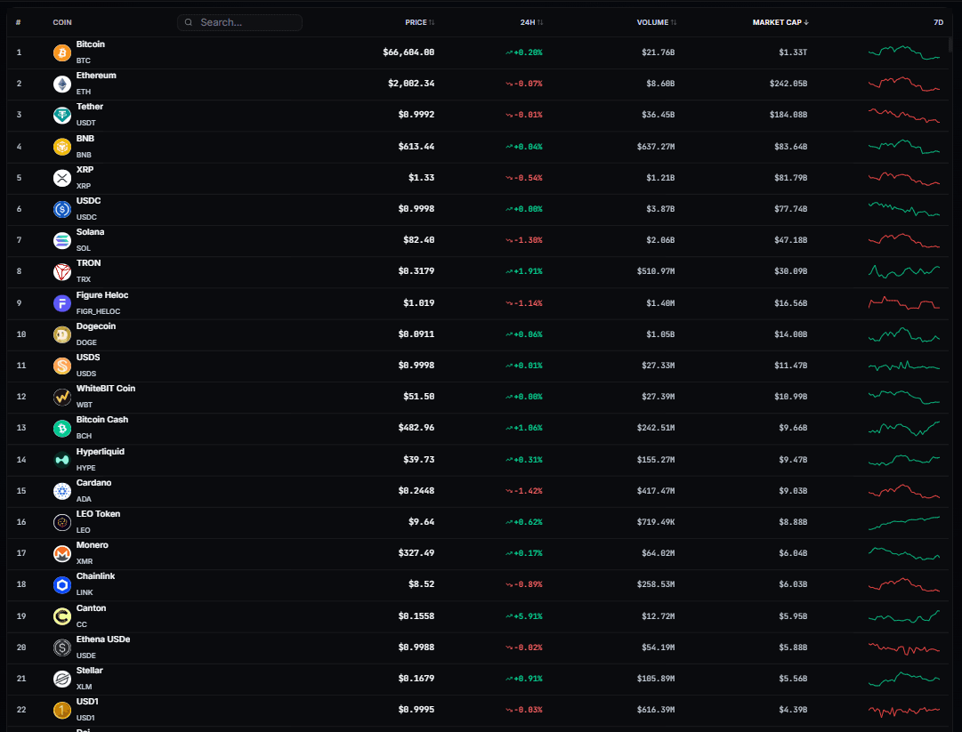Screen dimensions: 962x732
Task: Click USD1 market cap $4.39B
Action: coord(793,711)
